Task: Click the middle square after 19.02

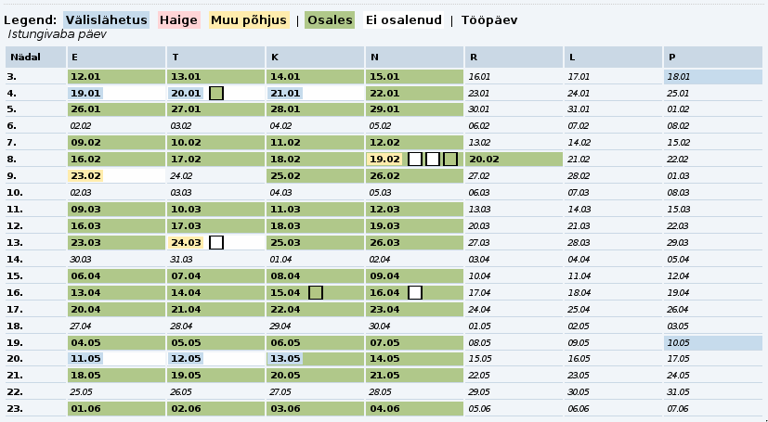Action: click(433, 160)
